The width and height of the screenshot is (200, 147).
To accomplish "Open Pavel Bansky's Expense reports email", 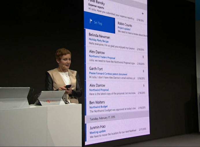I will click(115, 11).
